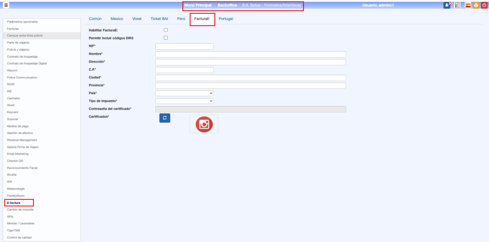Click the orange printer icon

(x=476, y=5)
